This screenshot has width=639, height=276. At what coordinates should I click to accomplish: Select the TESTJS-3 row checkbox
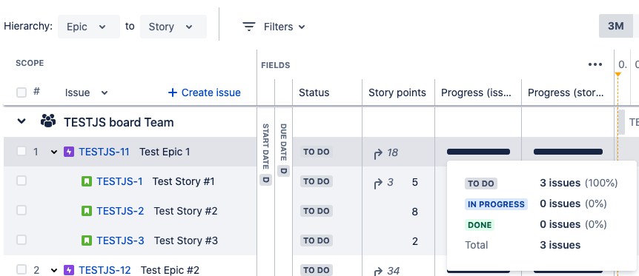[21, 240]
